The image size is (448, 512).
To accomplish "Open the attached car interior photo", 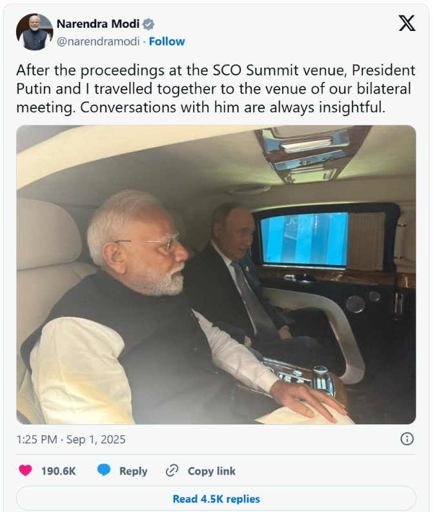I will pos(216,274).
